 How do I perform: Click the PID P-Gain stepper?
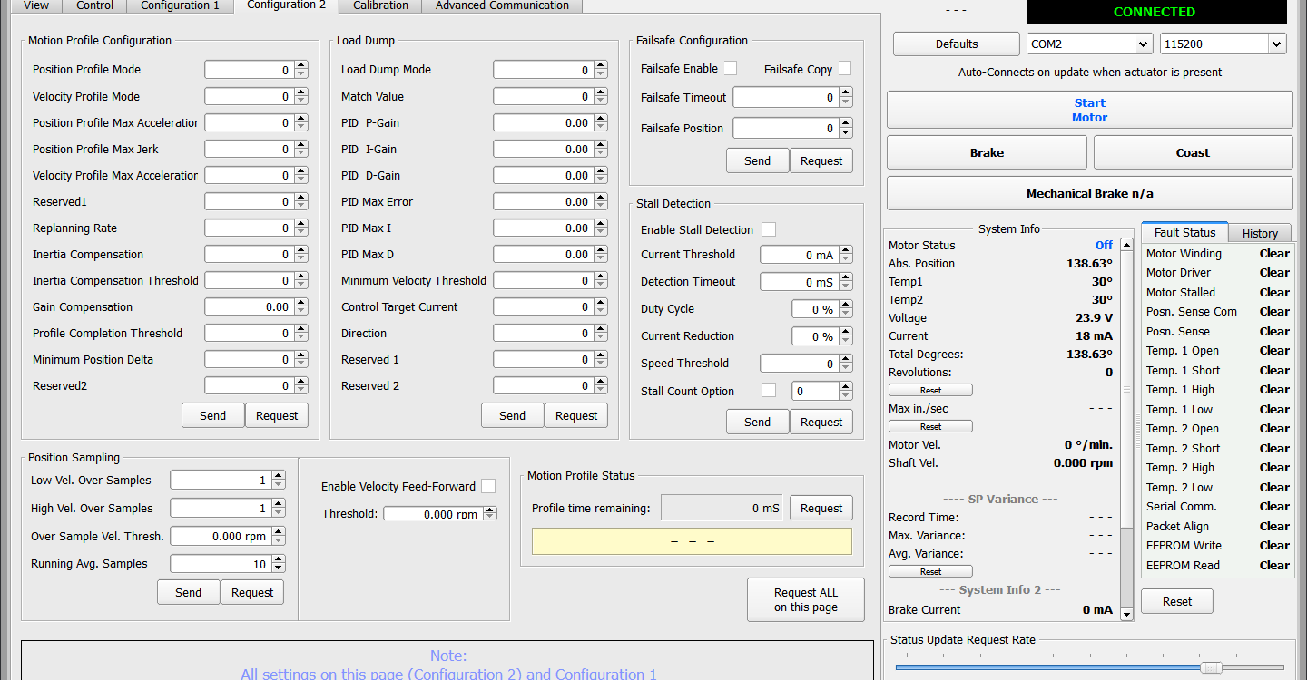(x=600, y=122)
